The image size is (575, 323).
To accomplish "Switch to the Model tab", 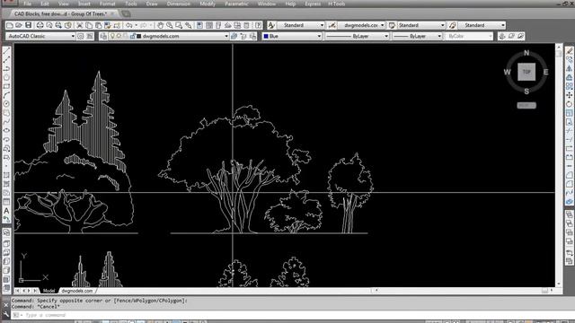I will [x=49, y=291].
